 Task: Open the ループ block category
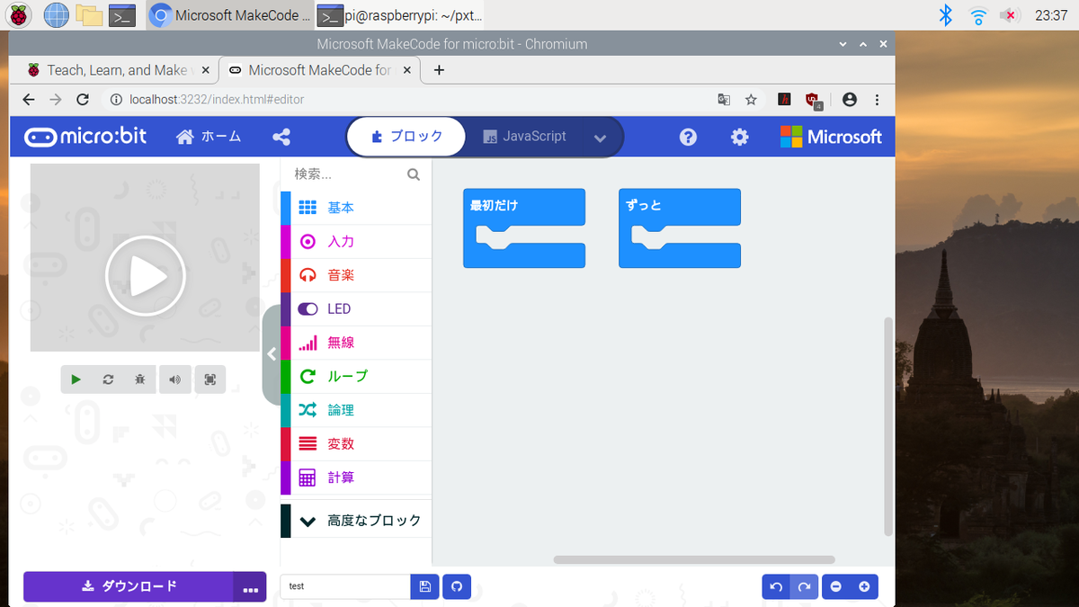coord(356,376)
